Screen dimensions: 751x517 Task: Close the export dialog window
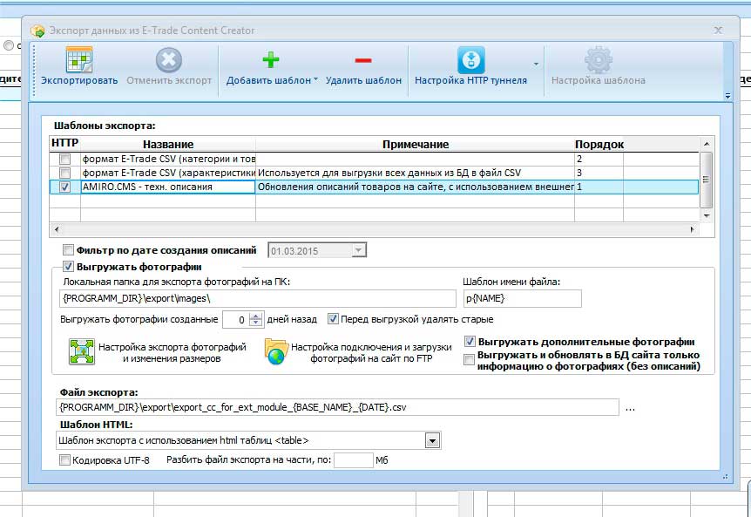coord(718,31)
